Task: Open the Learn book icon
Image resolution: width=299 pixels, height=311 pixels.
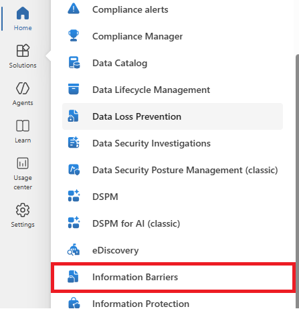Action: point(23,126)
